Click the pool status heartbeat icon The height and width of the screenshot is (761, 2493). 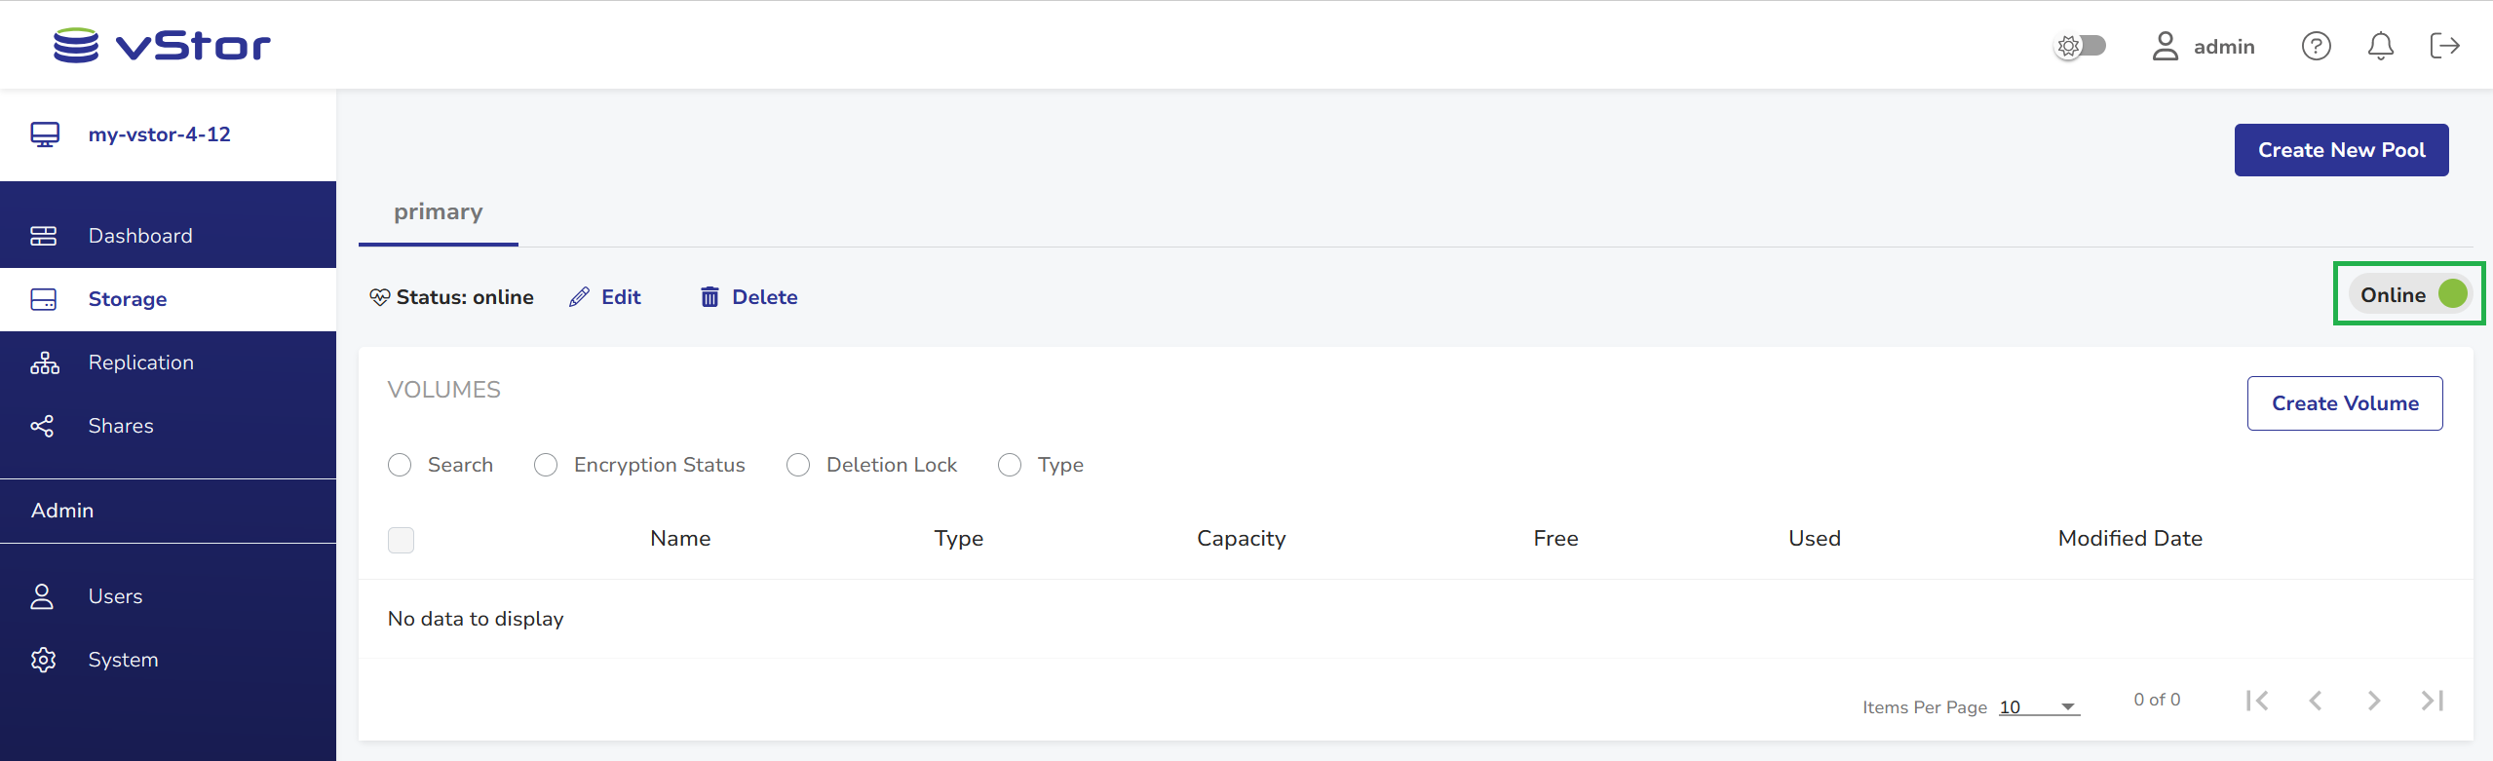click(379, 297)
